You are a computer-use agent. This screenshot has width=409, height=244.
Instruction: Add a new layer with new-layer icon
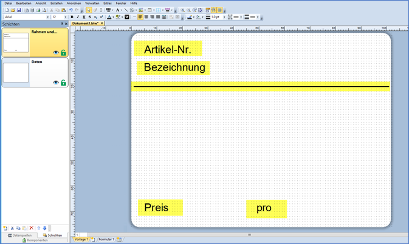tap(5, 228)
